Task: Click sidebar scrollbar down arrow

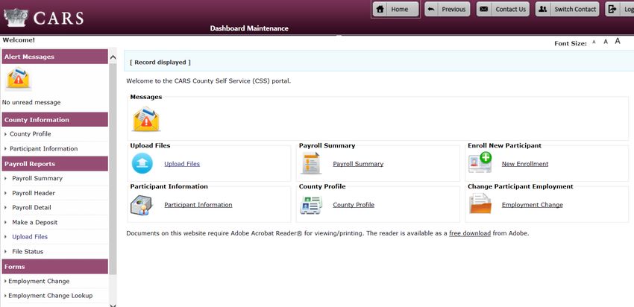Action: [113, 305]
